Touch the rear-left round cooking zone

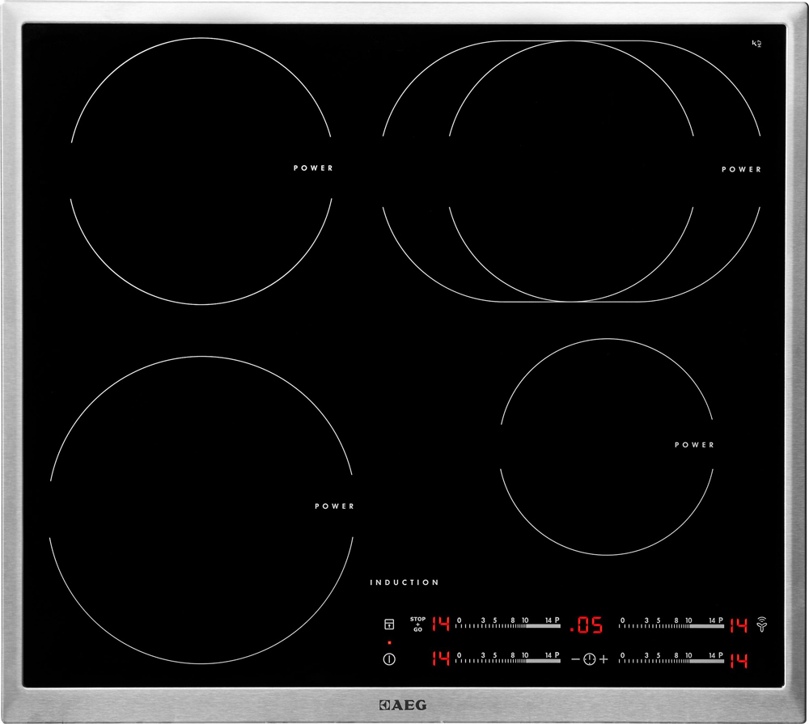point(201,171)
